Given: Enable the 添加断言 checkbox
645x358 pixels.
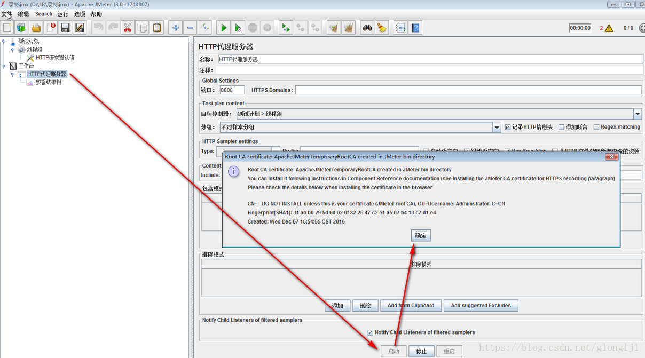Looking at the screenshot, I should click(x=561, y=127).
